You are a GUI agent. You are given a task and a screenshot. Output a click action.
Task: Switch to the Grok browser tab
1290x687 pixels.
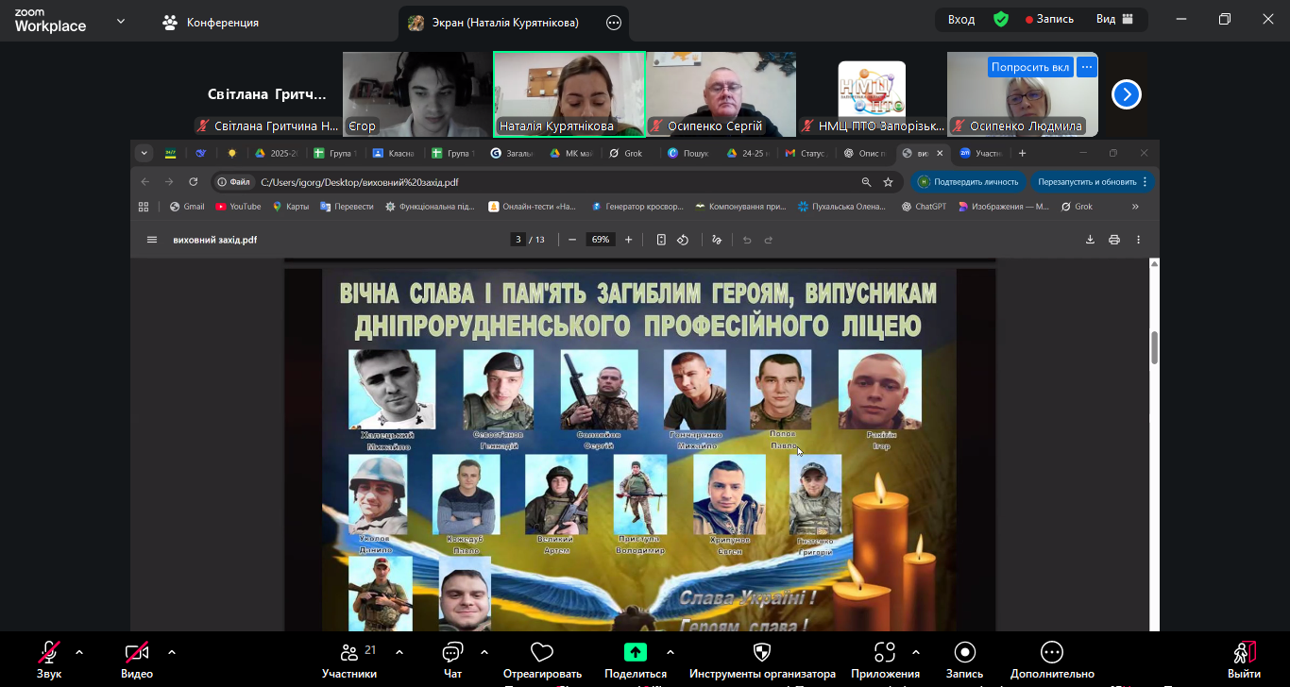pyautogui.click(x=626, y=153)
